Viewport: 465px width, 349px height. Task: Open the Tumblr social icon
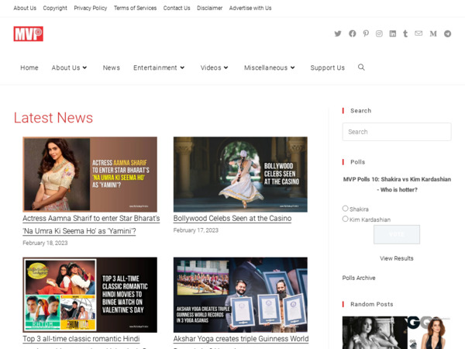[405, 33]
